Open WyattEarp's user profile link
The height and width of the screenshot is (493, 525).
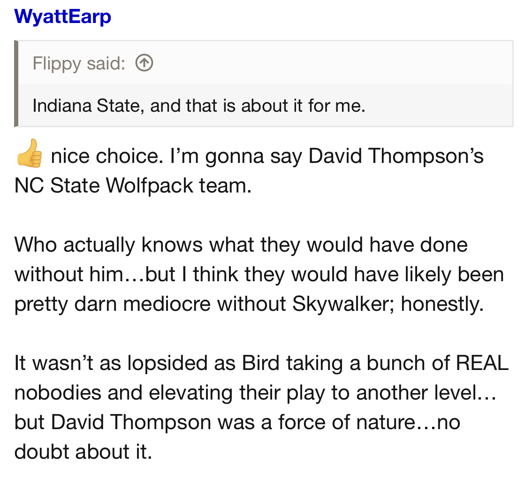point(63,17)
